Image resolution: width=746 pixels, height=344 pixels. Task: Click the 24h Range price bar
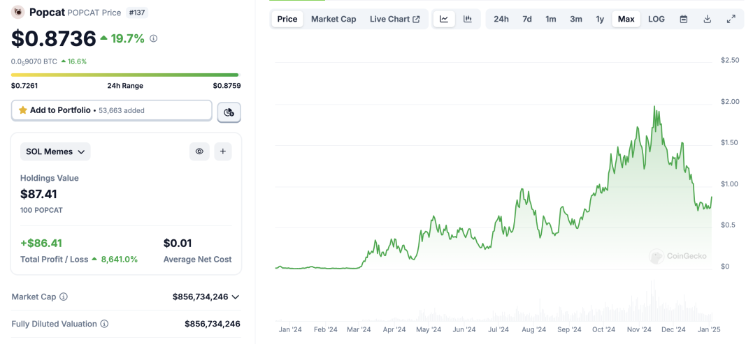pos(126,75)
